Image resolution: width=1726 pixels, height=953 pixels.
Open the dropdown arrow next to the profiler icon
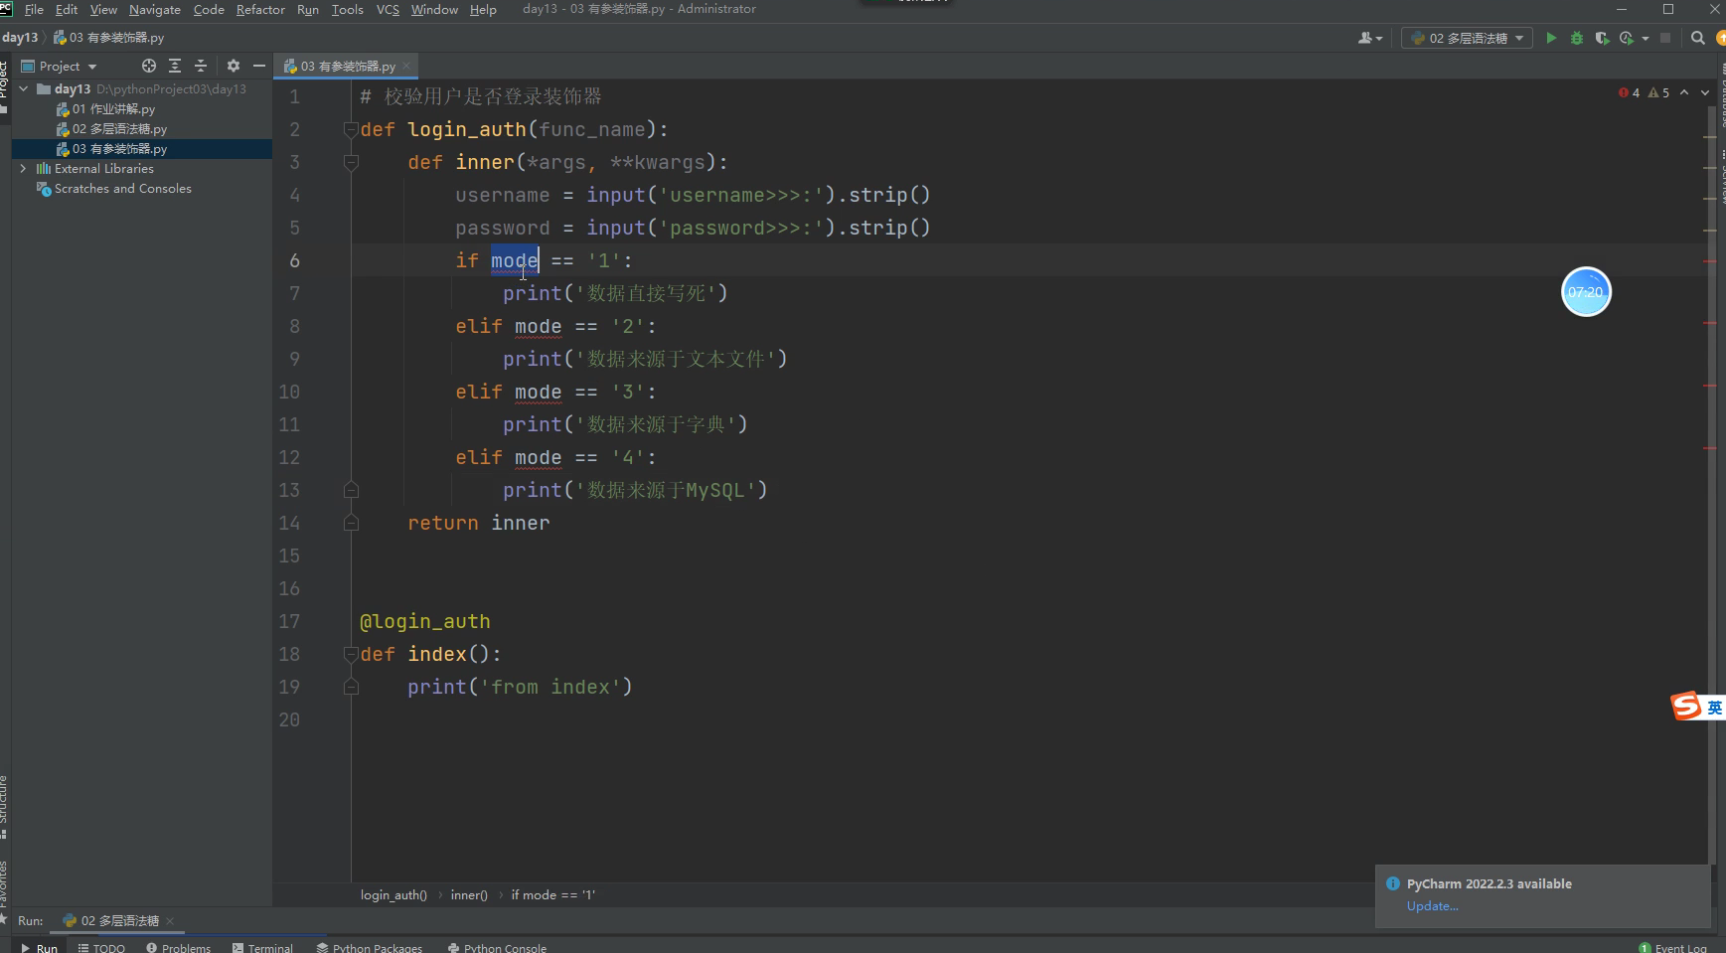tap(1646, 38)
